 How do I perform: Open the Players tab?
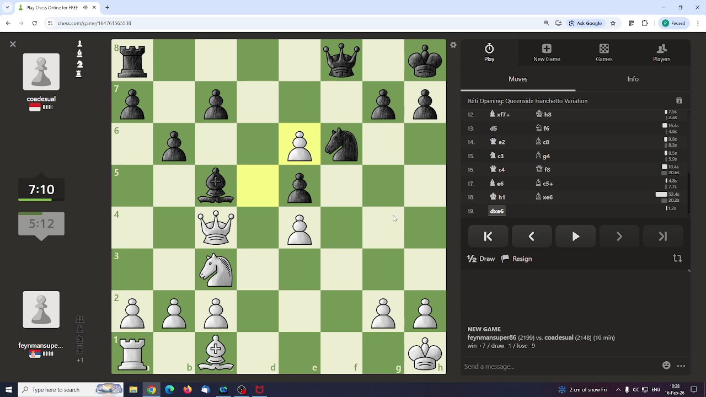coord(661,53)
